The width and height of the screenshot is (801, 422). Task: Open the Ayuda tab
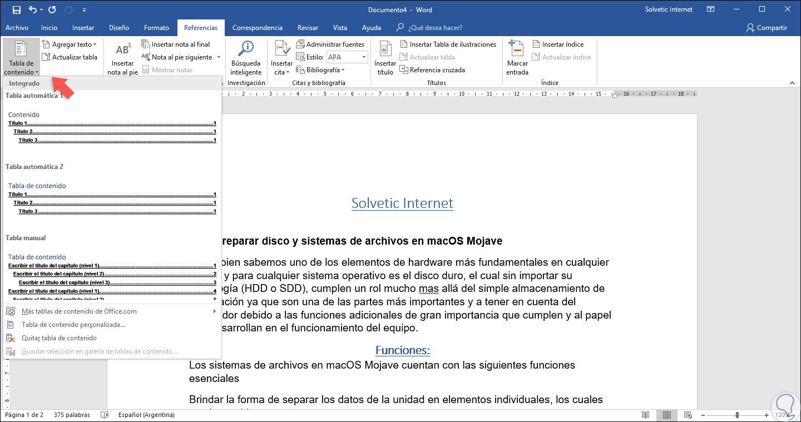point(372,28)
